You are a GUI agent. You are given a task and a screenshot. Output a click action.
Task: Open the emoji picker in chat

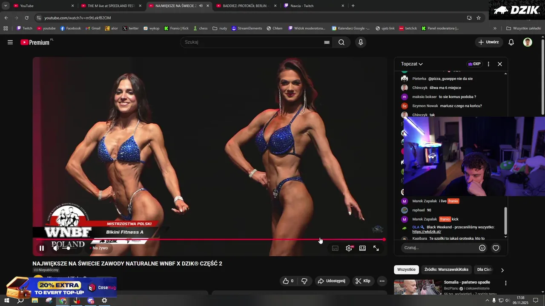[482, 248]
